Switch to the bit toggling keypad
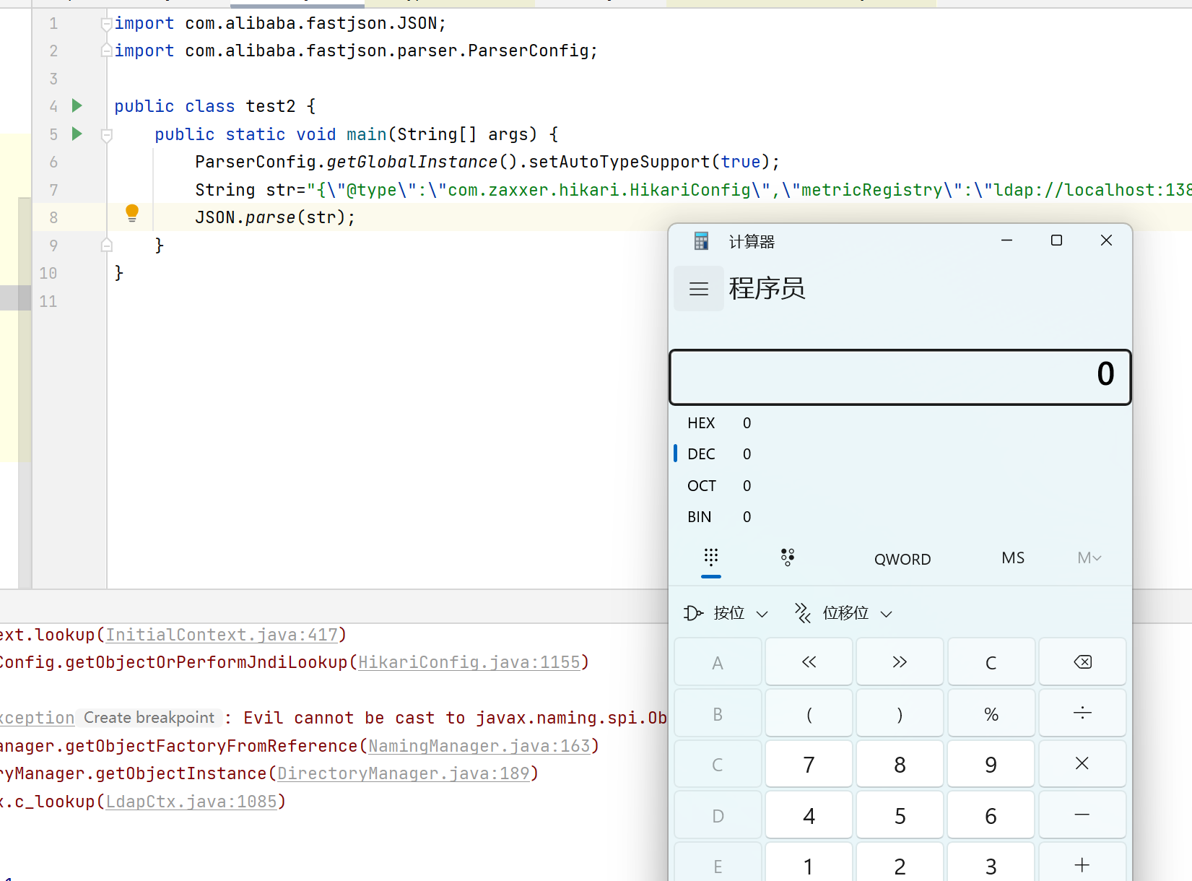The height and width of the screenshot is (881, 1192). coord(788,557)
